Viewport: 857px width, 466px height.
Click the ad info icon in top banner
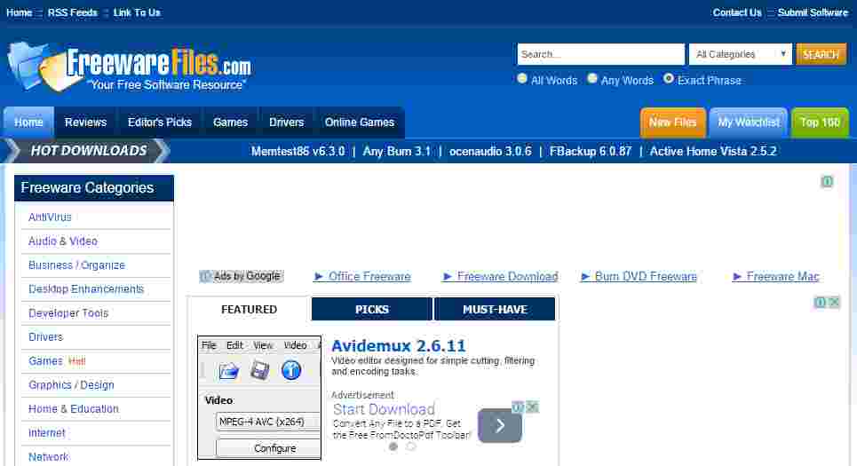(827, 181)
